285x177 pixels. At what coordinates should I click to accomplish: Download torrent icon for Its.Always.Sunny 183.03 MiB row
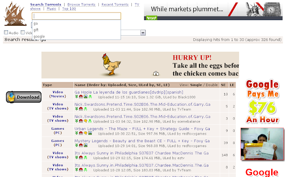pos(77,170)
